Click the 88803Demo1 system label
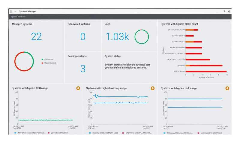 179,71
